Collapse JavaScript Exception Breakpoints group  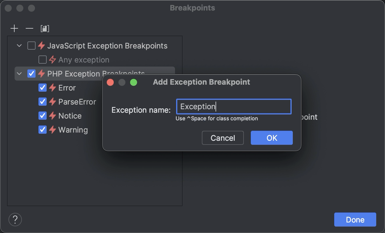click(19, 46)
